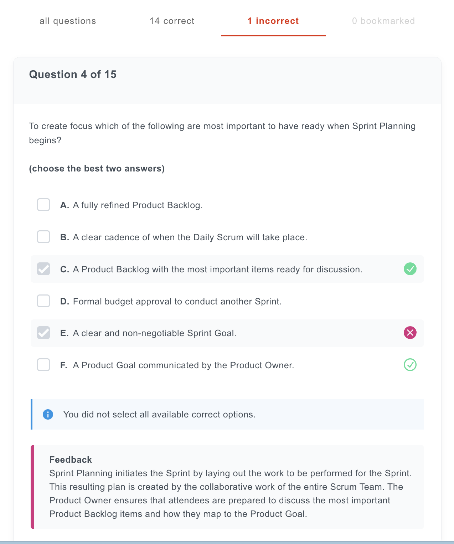This screenshot has width=454, height=544.
Task: Click the red incorrect X icon on option E
Action: [410, 333]
